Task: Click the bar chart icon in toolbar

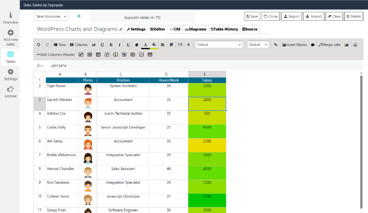Action: [x=347, y=45]
